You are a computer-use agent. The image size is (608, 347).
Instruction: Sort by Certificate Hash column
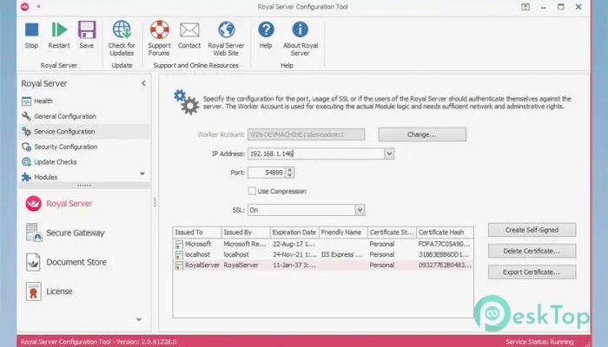point(445,232)
